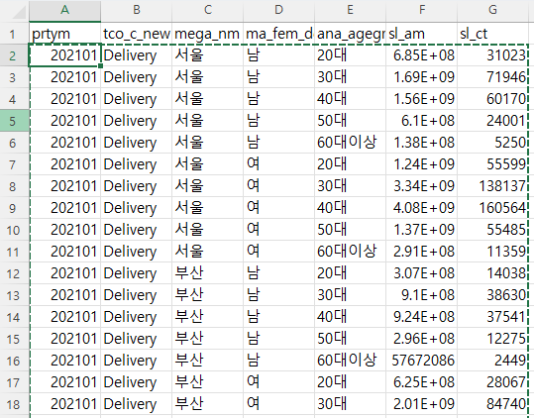
Task: Click cell with value 11359
Action: pyautogui.click(x=492, y=252)
